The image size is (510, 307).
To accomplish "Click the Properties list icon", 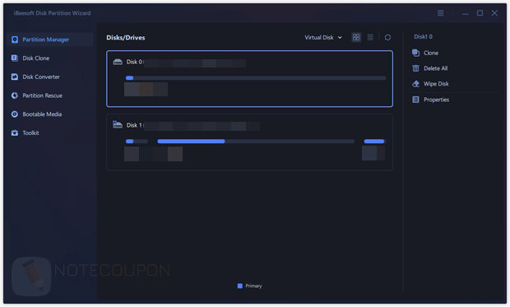I will 415,100.
